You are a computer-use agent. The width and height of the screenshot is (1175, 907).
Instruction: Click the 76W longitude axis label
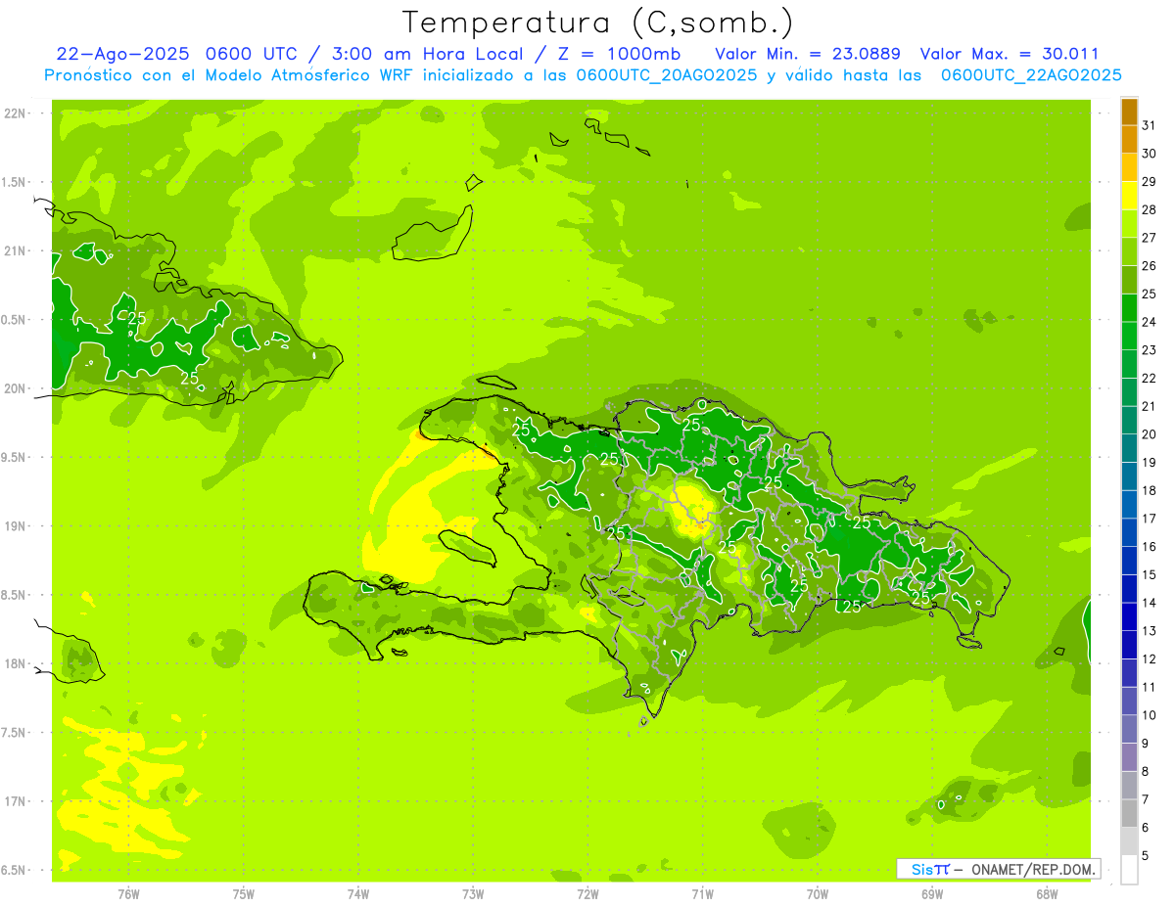(x=128, y=893)
